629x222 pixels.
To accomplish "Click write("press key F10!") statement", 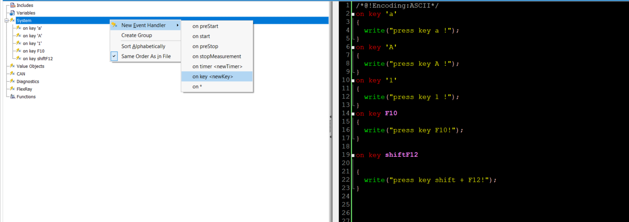I will [414, 130].
